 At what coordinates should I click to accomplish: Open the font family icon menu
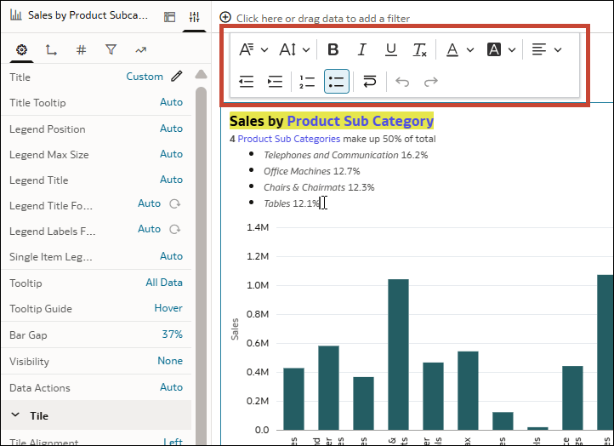point(247,49)
